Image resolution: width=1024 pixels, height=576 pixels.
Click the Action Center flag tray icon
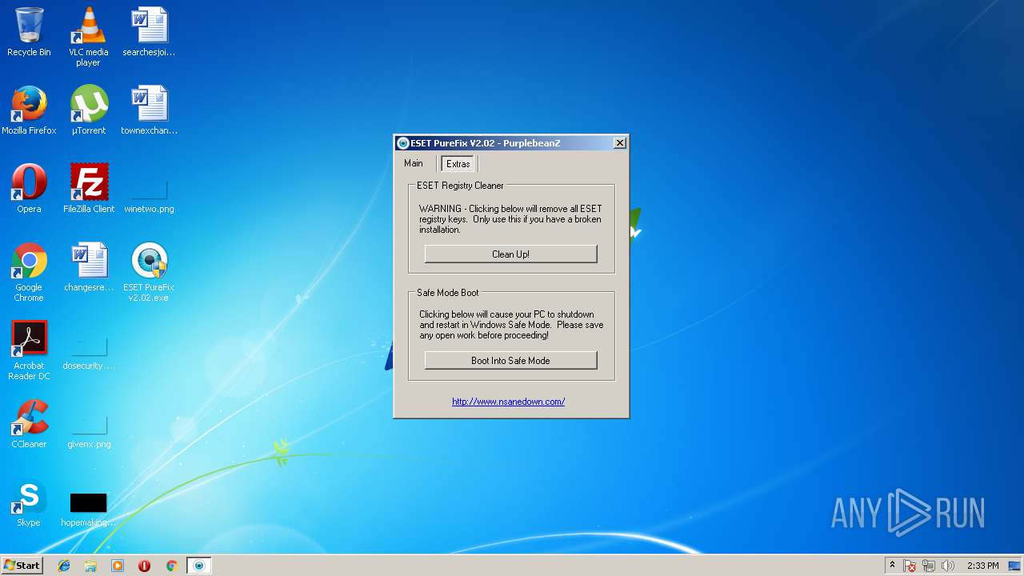[x=910, y=566]
